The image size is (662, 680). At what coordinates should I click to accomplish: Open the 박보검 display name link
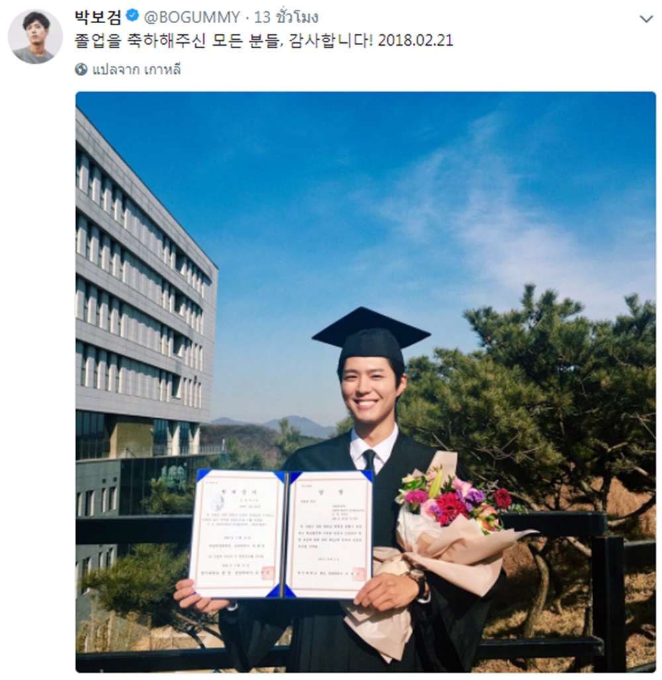[x=98, y=17]
